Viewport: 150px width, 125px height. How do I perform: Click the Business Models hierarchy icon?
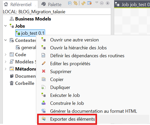(12, 19)
